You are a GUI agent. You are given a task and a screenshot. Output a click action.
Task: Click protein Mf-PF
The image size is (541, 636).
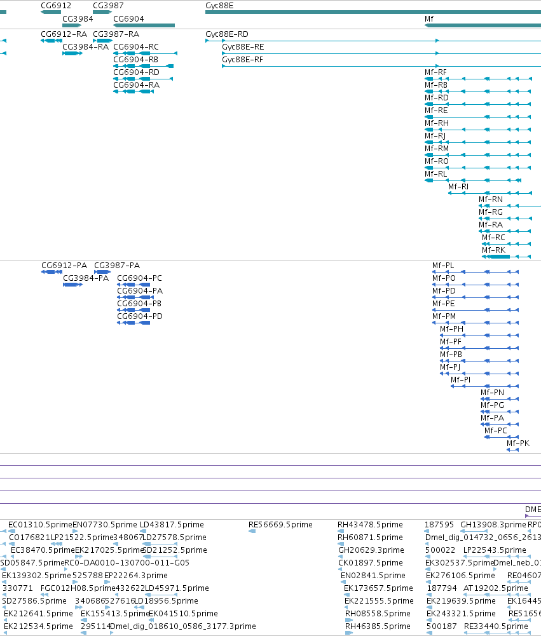tap(451, 342)
